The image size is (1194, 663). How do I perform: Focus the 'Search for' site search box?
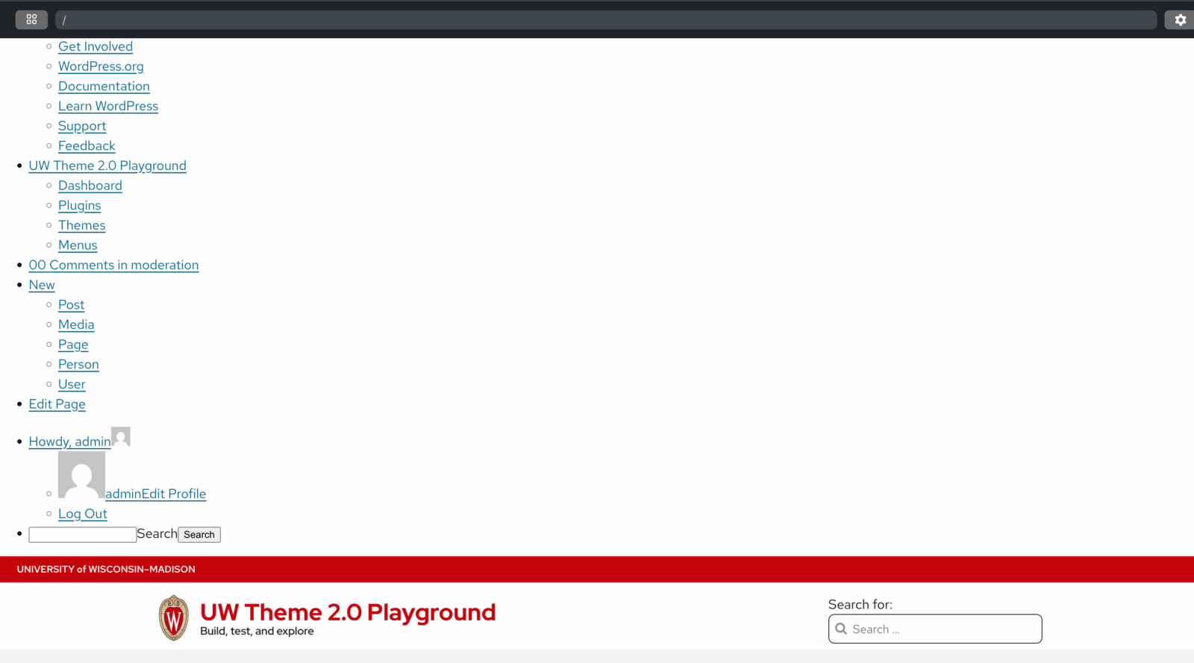click(x=944, y=629)
